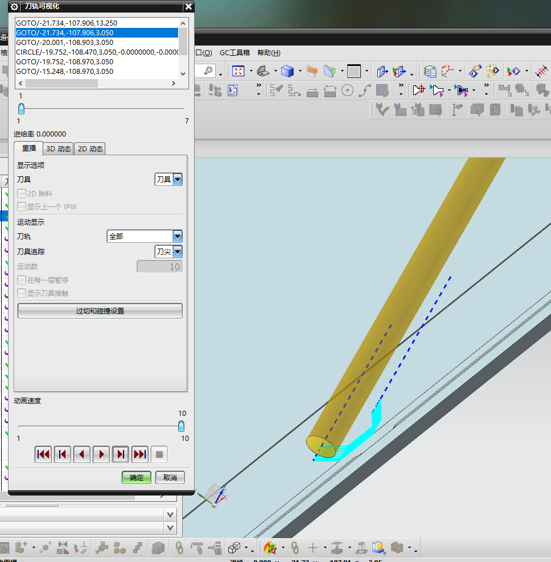Enable the 2D 除料 checkbox
Screen dimensions: 551x562
click(x=22, y=194)
